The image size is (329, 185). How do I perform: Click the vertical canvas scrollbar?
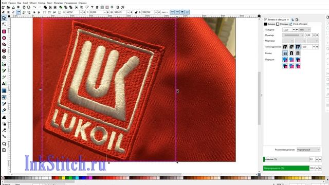click(x=259, y=98)
